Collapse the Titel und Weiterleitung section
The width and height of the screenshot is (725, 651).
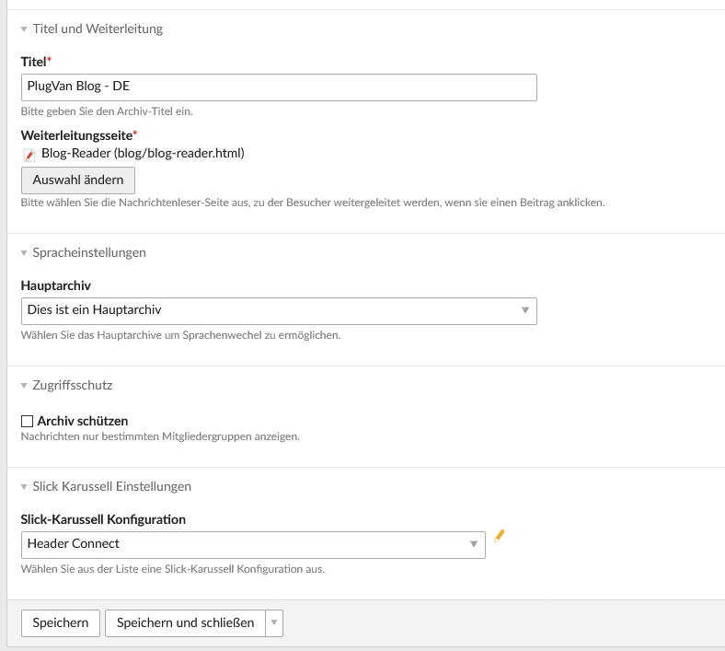tap(91, 29)
